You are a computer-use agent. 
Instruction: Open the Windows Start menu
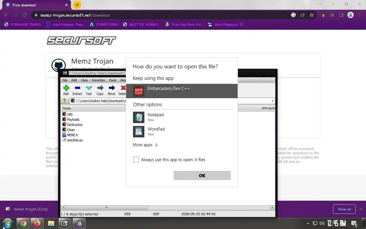point(7,223)
